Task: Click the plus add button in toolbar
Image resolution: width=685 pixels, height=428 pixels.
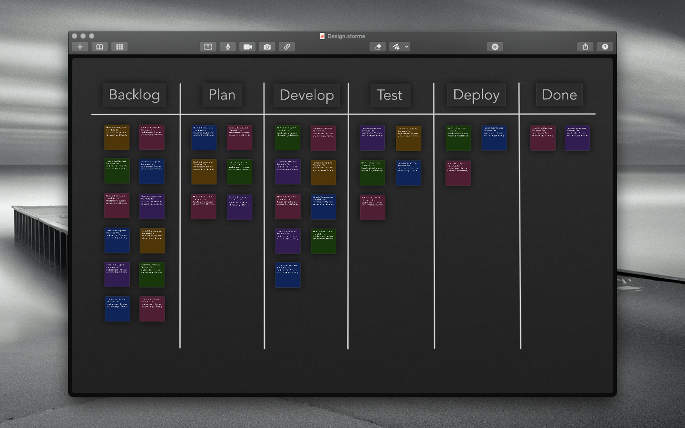Action: (x=80, y=47)
